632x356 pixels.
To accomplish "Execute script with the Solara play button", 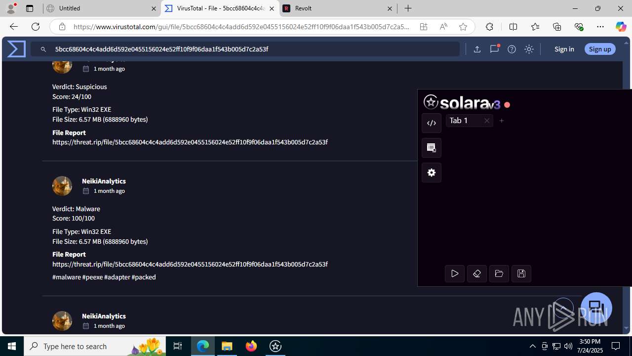I will pyautogui.click(x=455, y=273).
